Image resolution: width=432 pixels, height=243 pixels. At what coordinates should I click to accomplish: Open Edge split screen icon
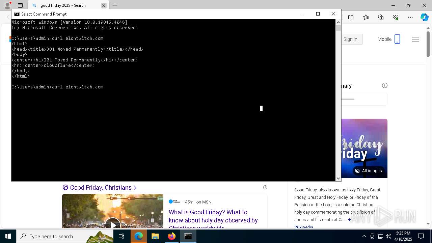click(351, 17)
